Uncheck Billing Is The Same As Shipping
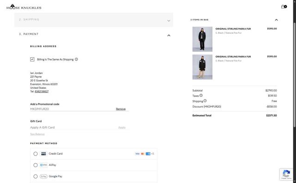296x183 pixels. (32, 60)
